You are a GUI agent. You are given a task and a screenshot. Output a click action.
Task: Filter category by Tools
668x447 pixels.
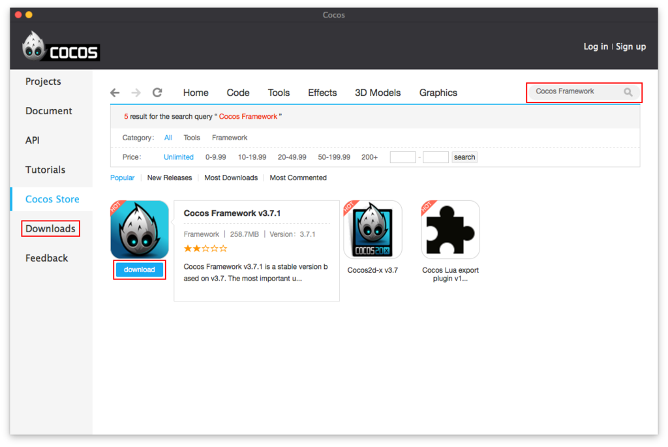(192, 138)
